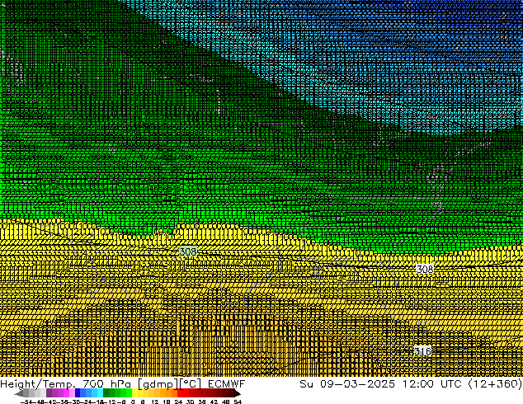Click the 316 height contour label

(422, 351)
